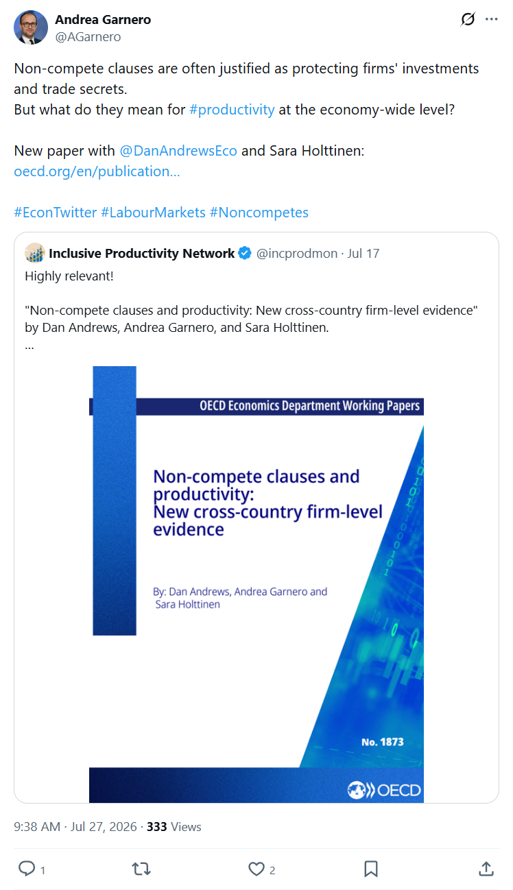Like the post with heart icon
Screen dimensions: 513x890
256,869
